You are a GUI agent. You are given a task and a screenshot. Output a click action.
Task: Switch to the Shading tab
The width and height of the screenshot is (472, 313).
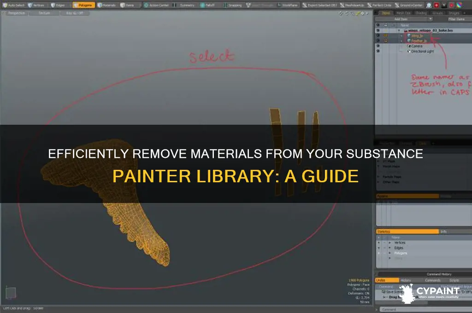click(421, 13)
